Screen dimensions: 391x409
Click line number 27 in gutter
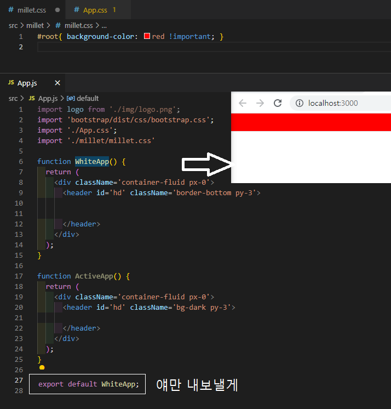pyautogui.click(x=19, y=380)
